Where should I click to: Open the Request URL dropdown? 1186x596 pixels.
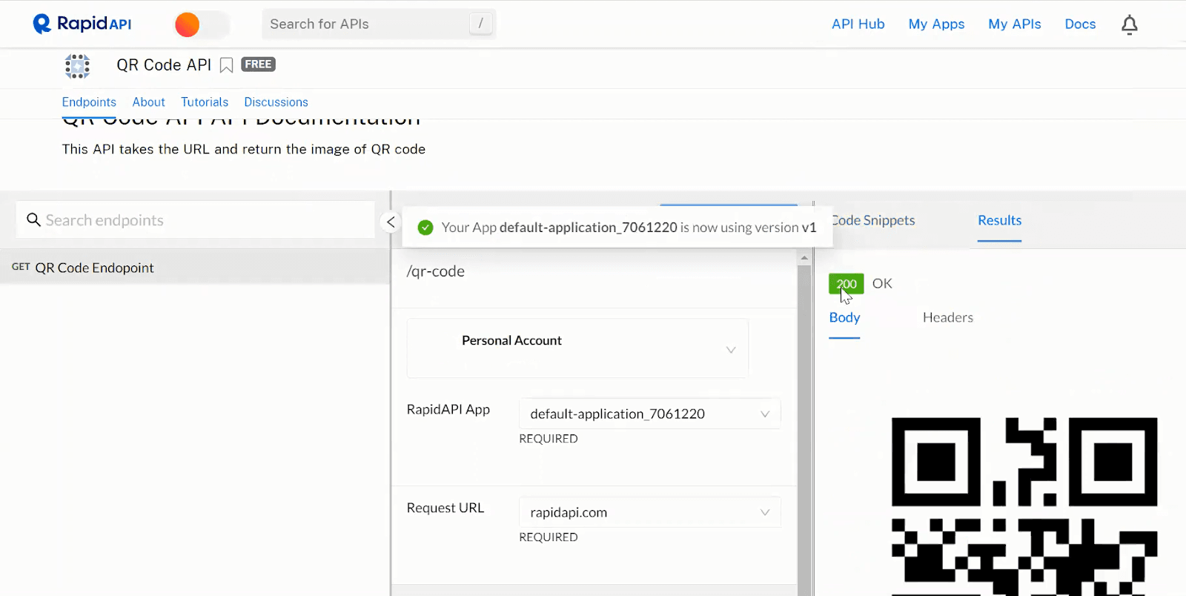(650, 512)
